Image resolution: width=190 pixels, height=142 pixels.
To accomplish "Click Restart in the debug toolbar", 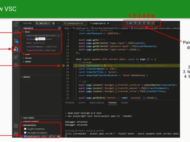I will (x=148, y=23).
